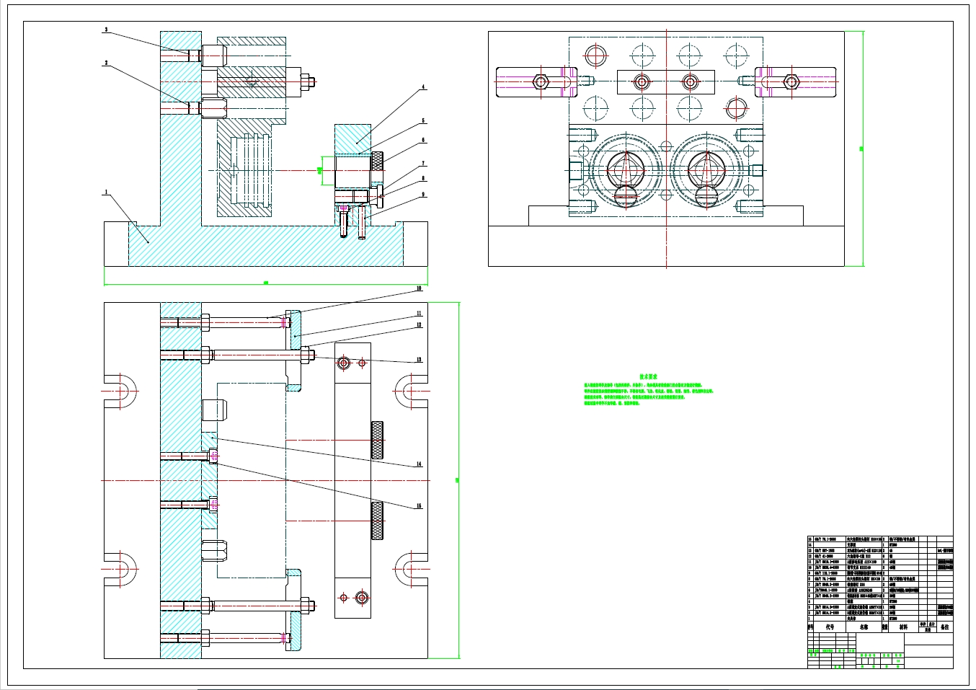Screen dimensions: 976x690
Task: Click part callout number 3
Action: [x=106, y=30]
